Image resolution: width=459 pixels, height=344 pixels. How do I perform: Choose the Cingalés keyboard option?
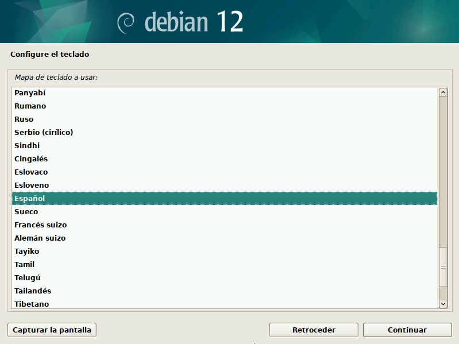31,159
